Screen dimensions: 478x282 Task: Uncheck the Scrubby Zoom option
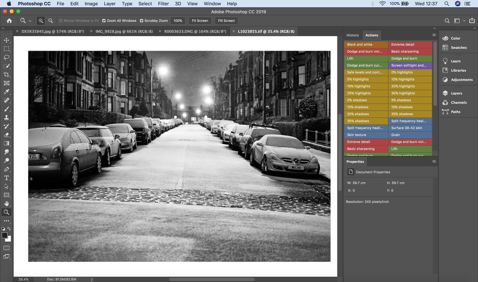point(142,21)
